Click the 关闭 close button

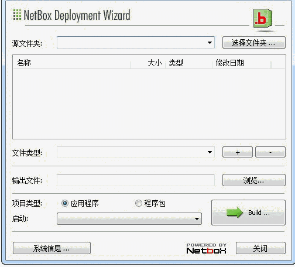[x=260, y=248]
